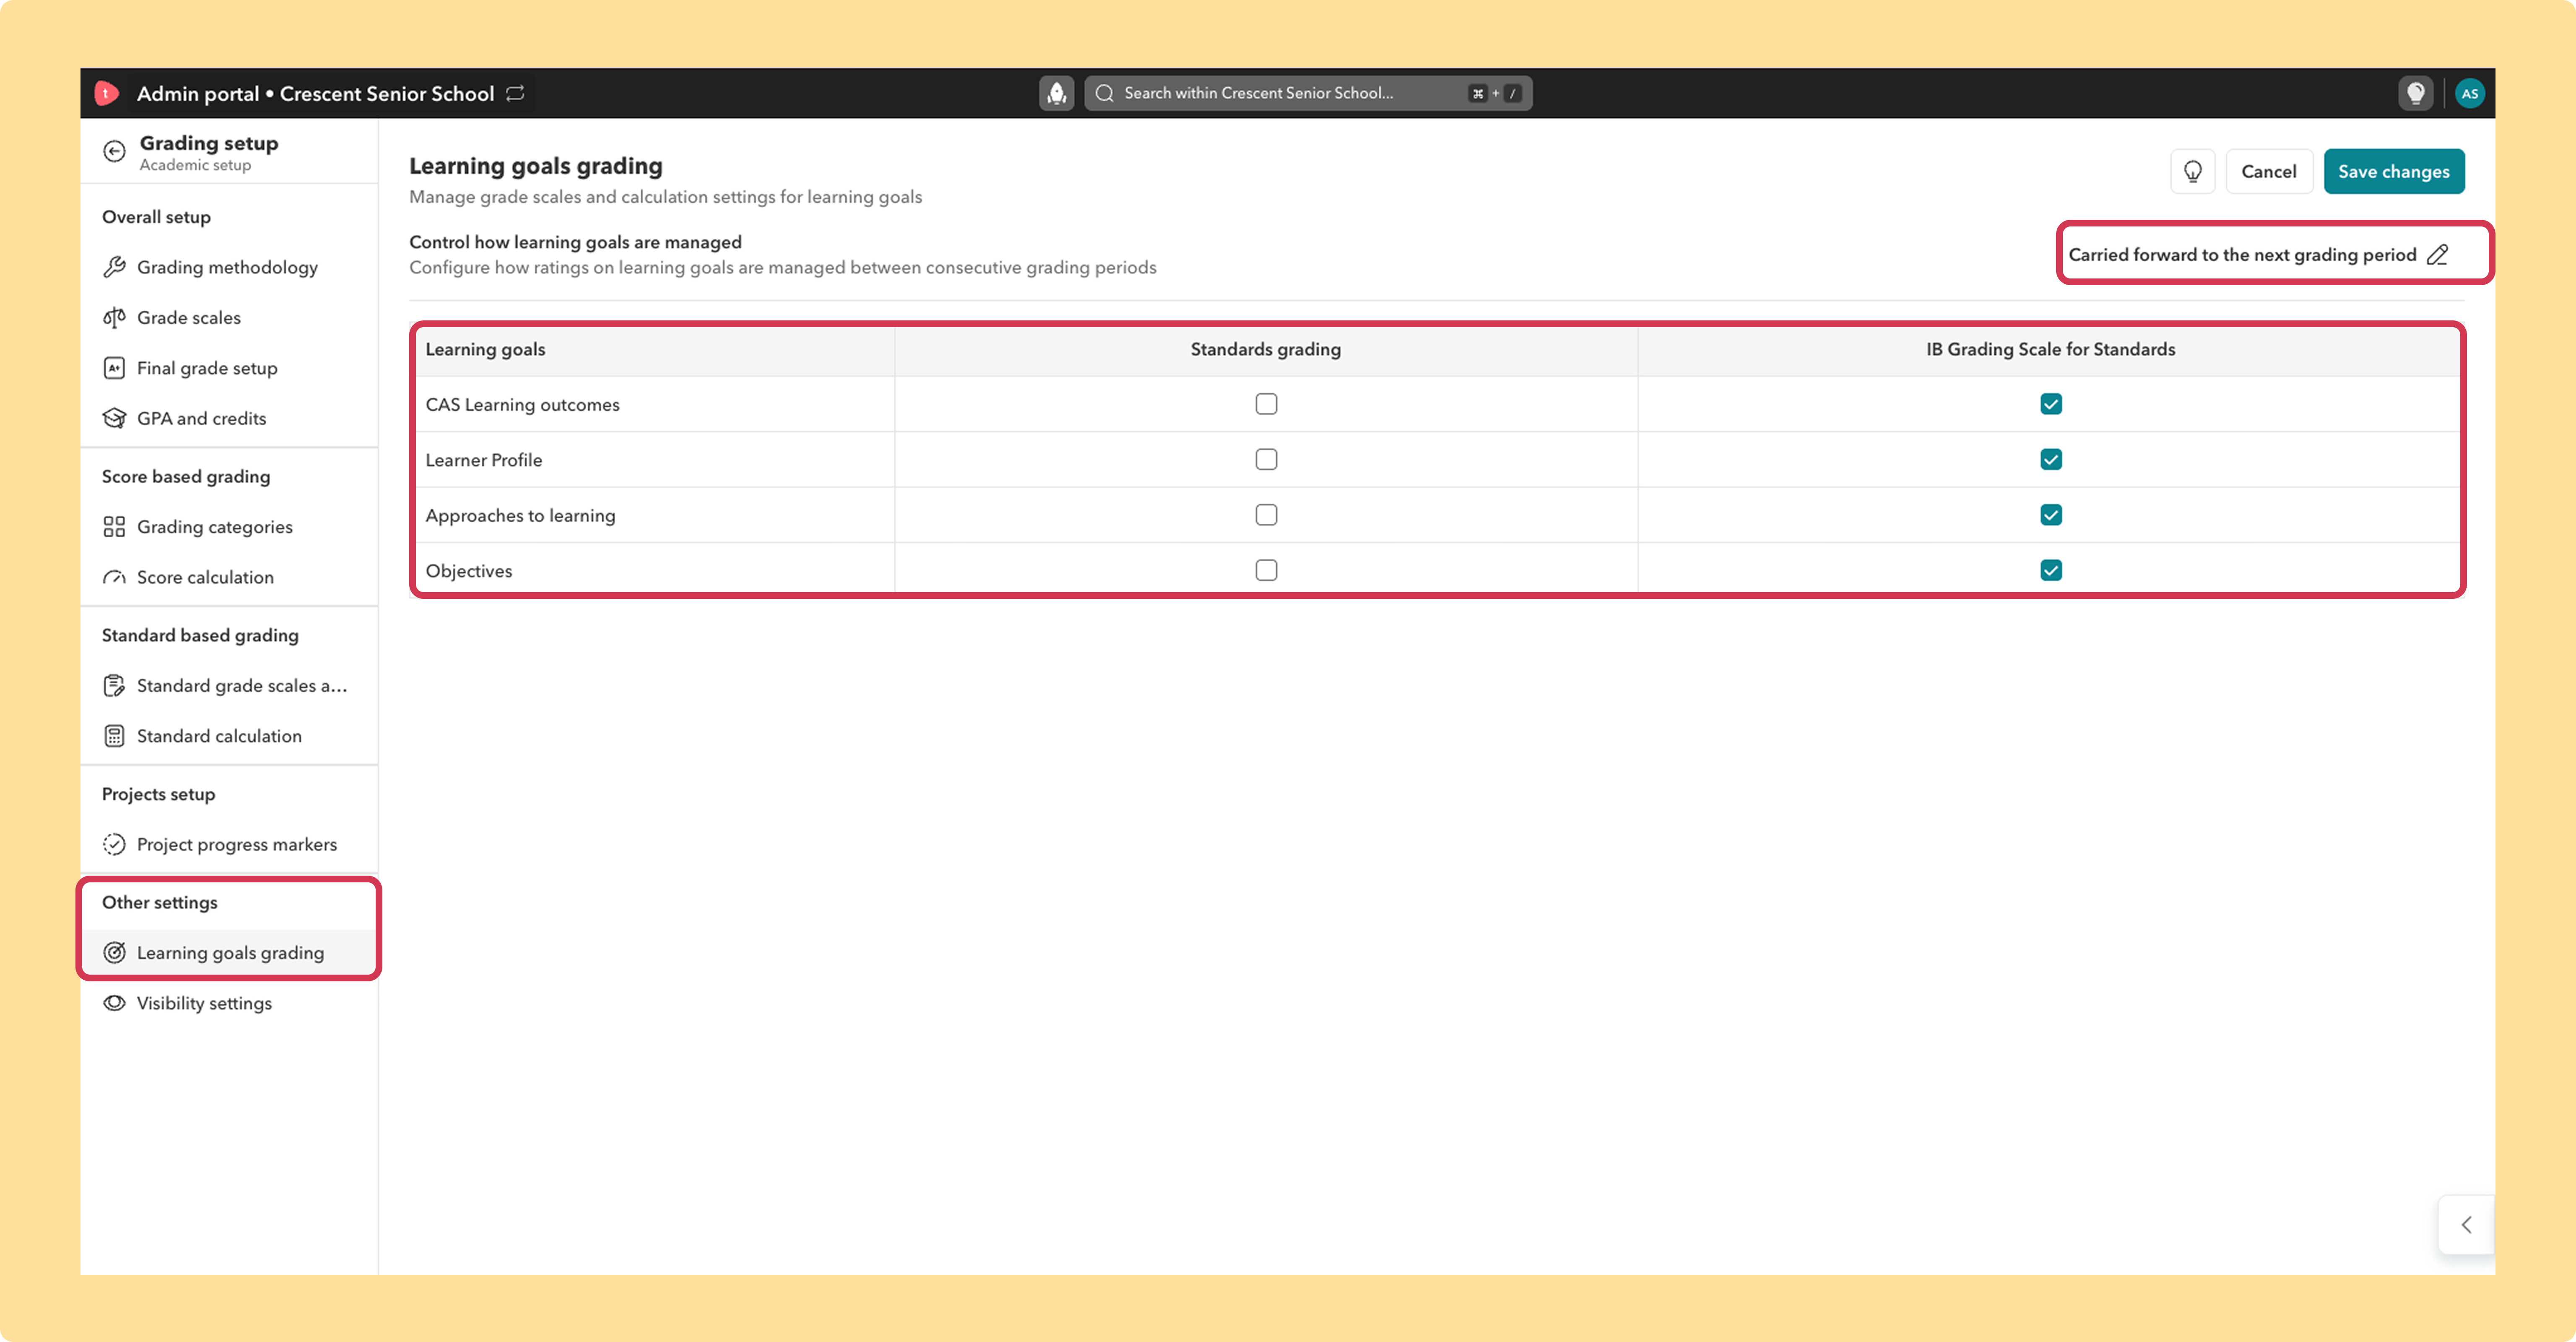Click the lightbulb icon in the top bar
2576x1342 pixels.
2415,93
